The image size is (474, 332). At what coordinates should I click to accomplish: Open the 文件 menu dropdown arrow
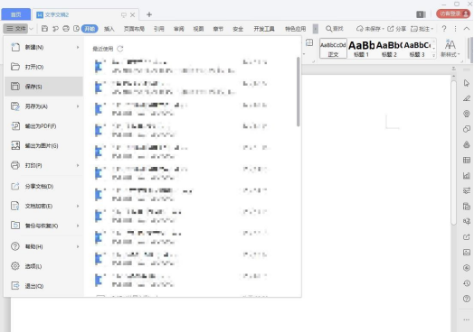(x=31, y=29)
